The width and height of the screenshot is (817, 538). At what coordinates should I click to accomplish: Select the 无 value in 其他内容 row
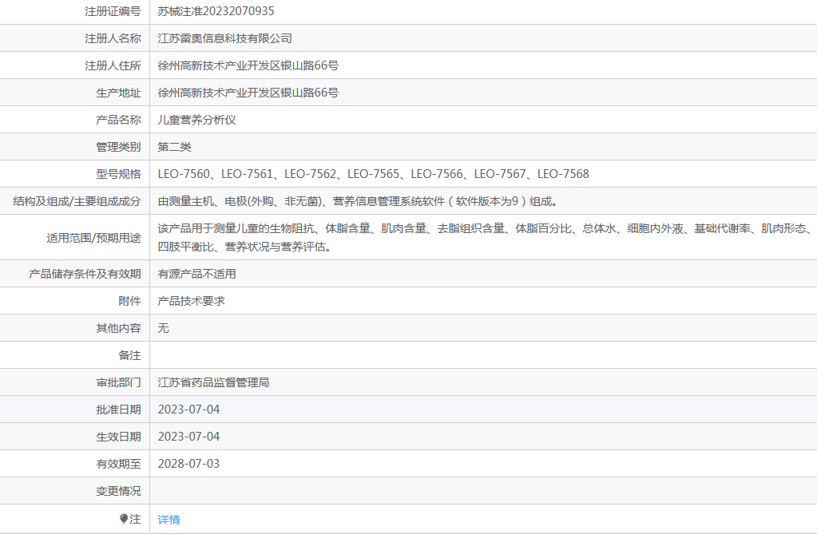click(x=163, y=328)
